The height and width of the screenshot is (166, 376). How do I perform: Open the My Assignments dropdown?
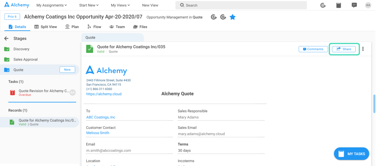[52, 5]
